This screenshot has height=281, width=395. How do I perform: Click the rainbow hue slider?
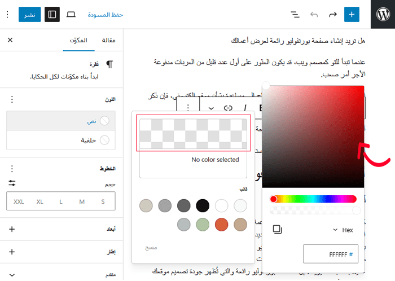[313, 199]
